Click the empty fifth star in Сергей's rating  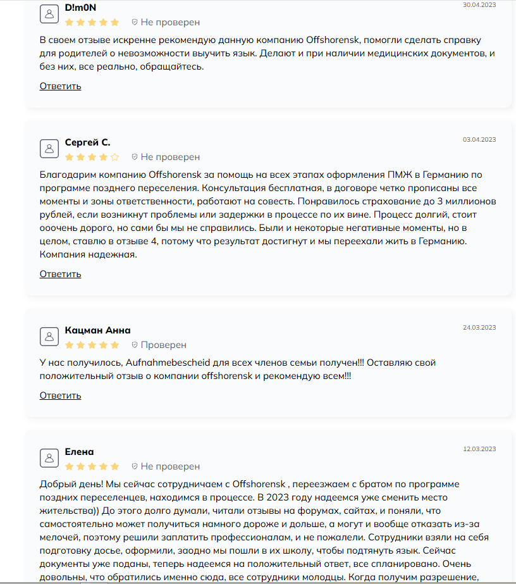(x=114, y=157)
